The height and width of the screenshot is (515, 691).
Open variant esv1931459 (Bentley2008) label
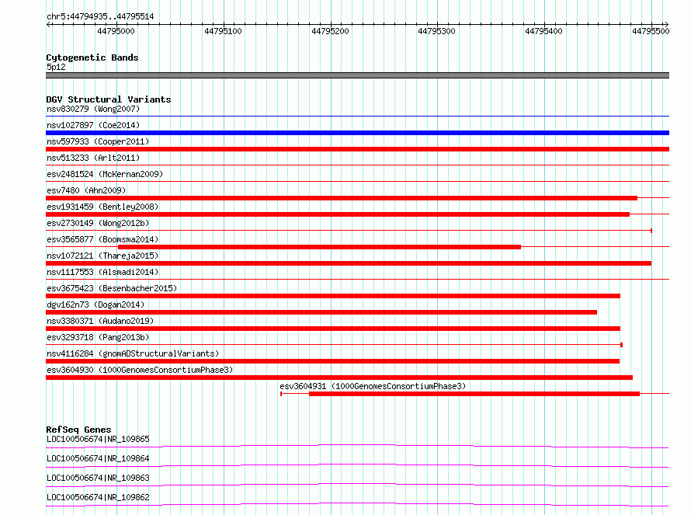(x=102, y=207)
